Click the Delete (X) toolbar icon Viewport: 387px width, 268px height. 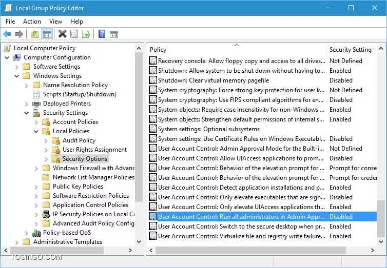[63, 34]
